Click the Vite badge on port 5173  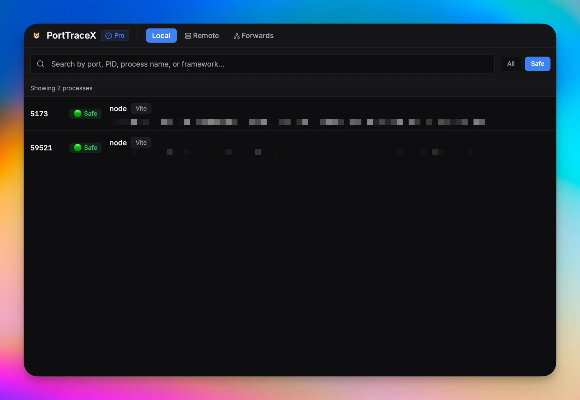point(141,108)
